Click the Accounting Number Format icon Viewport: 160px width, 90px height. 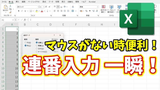point(81,11)
